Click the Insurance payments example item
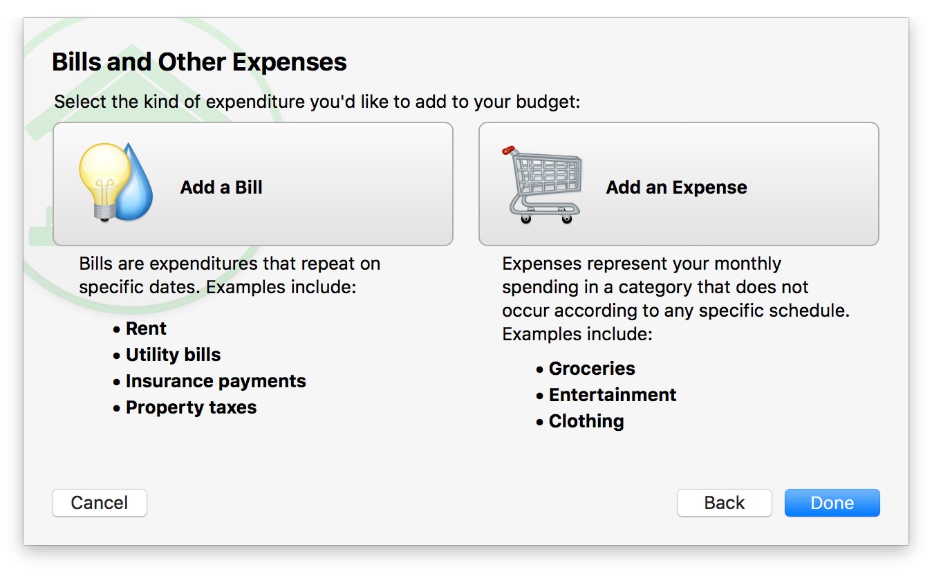The image size is (932, 574). tap(215, 381)
